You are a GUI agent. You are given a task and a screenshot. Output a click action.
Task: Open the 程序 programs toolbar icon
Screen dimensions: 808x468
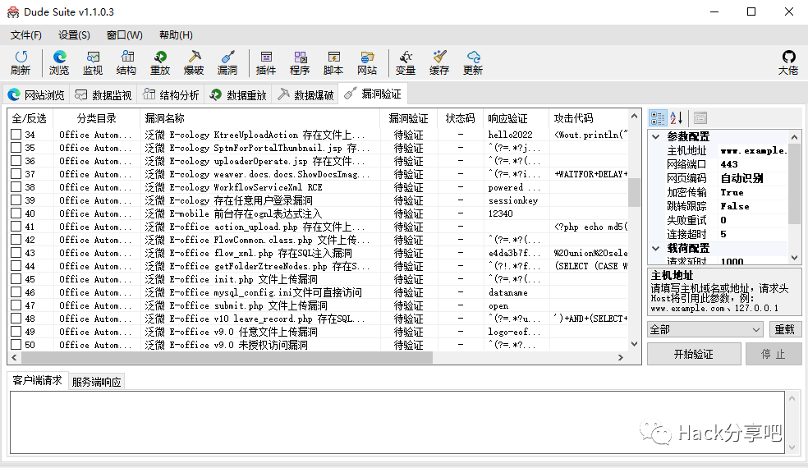[x=300, y=63]
